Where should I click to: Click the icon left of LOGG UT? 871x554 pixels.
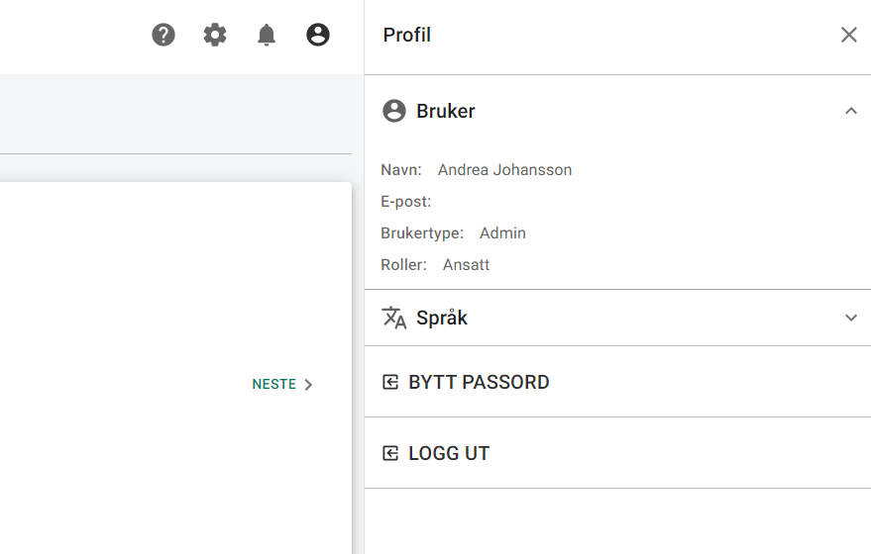pos(390,453)
